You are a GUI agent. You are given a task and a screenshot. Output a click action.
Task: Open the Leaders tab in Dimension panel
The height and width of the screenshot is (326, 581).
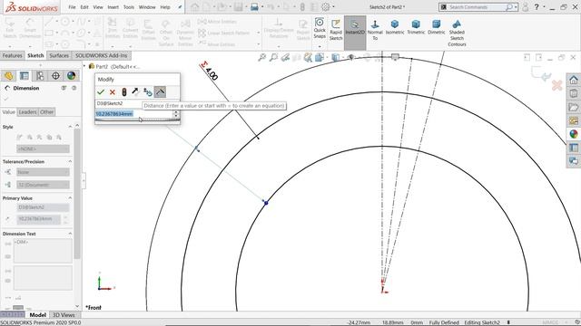(x=27, y=112)
